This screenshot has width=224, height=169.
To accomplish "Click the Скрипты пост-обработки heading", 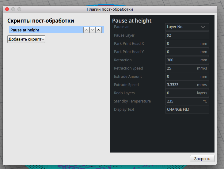I will [41, 21].
